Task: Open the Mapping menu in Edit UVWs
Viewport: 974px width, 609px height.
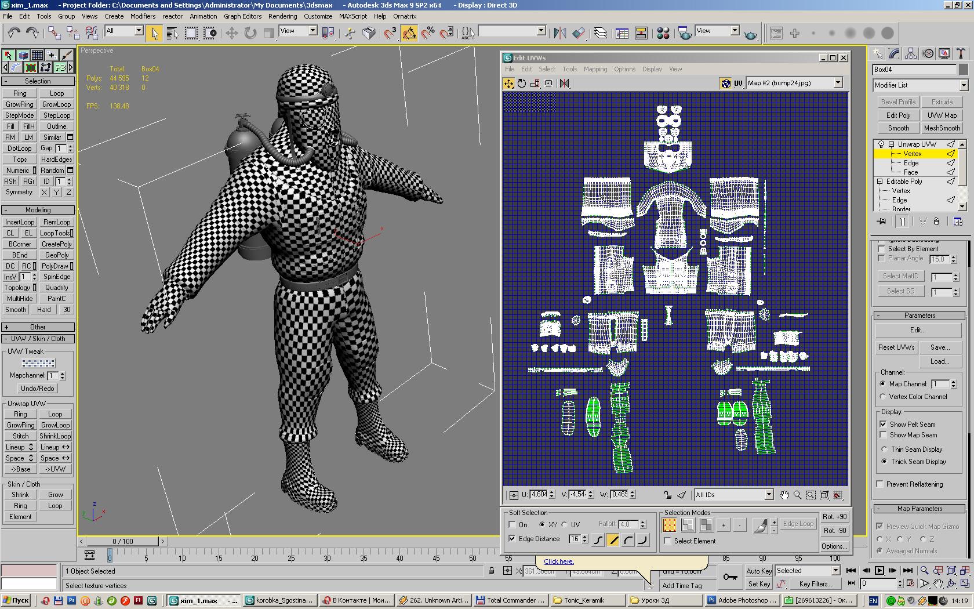Action: [595, 69]
